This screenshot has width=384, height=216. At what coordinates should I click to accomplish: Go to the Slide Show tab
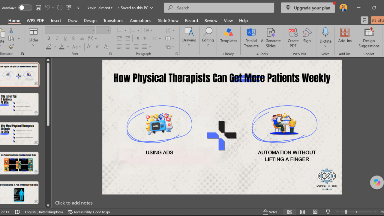(x=168, y=20)
